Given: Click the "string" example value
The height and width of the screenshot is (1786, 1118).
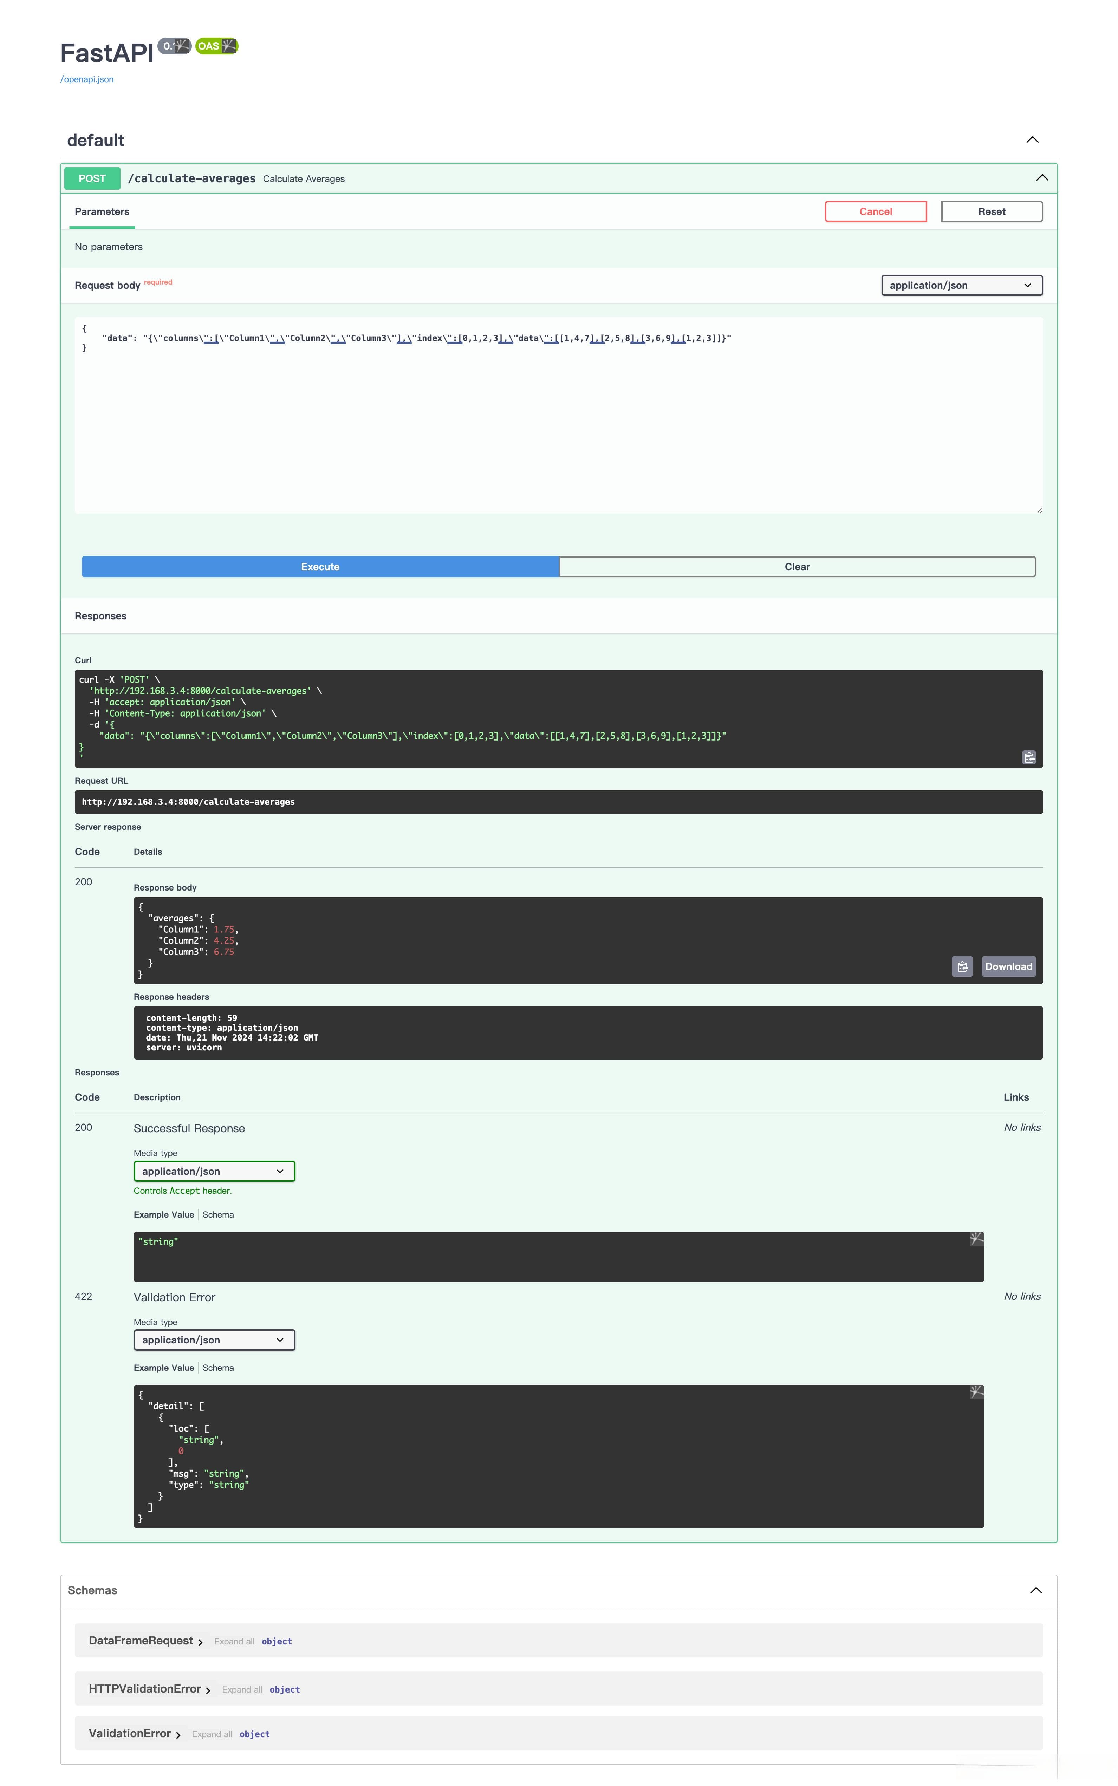Looking at the screenshot, I should click(x=158, y=1241).
